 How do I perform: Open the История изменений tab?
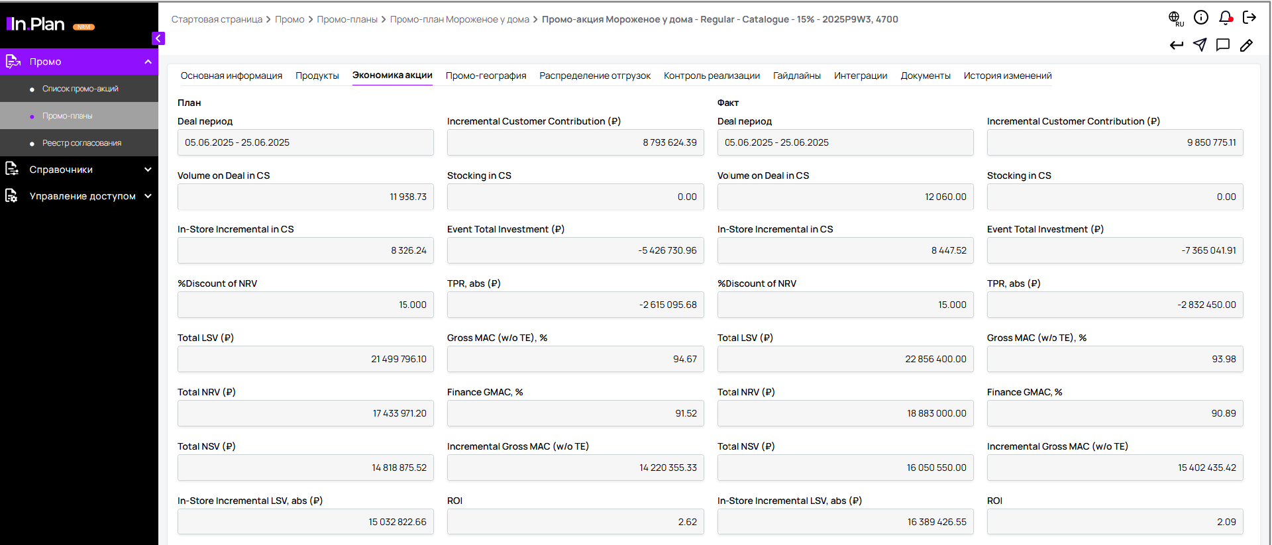click(x=1007, y=75)
